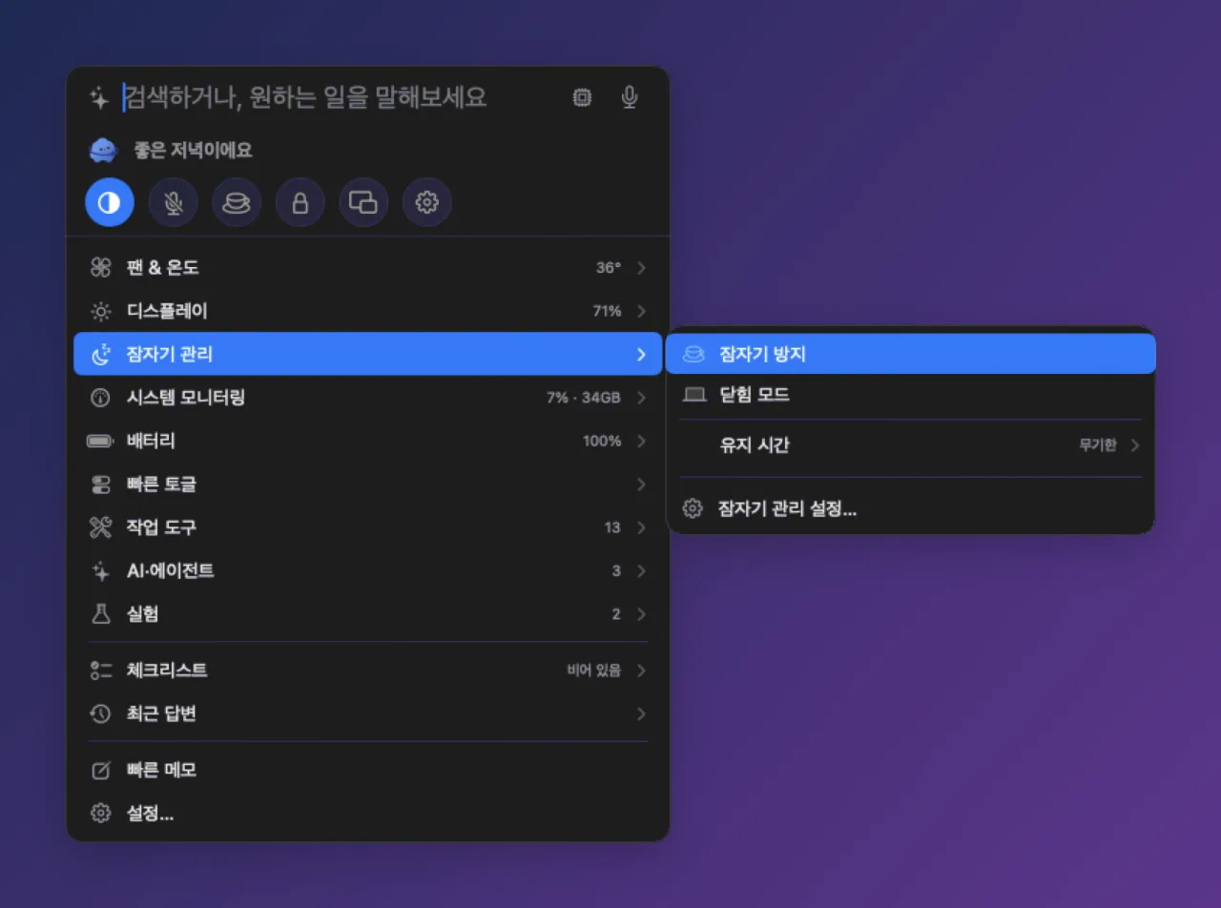The width and height of the screenshot is (1221, 908).
Task: Toggle the coffee cup keep-awake round button
Action: (237, 202)
